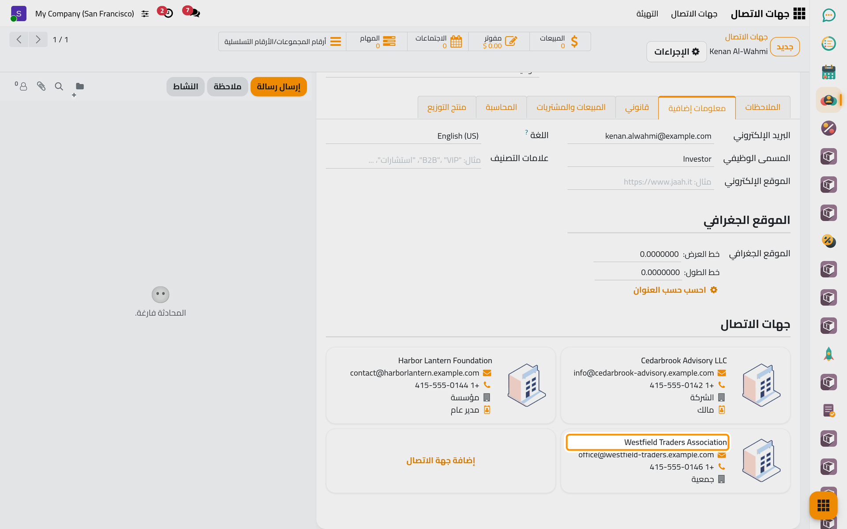847x529 pixels.
Task: Open conversations icon with 7 badge
Action: coord(192,12)
